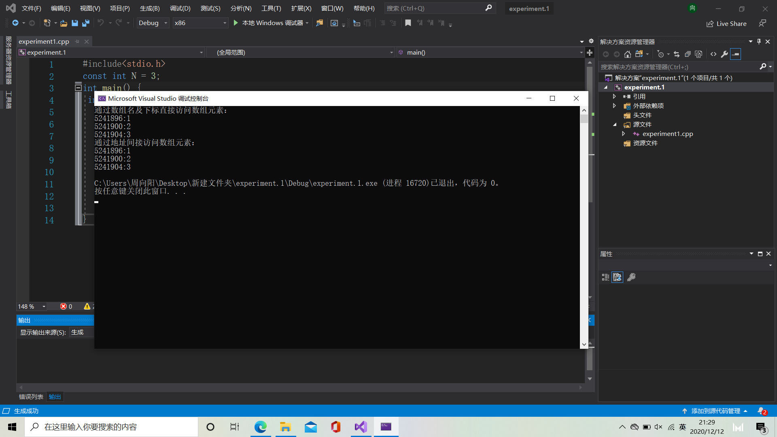Viewport: 777px width, 437px height.
Task: Click the debug console vertical scrollbar thumb
Action: point(584,119)
